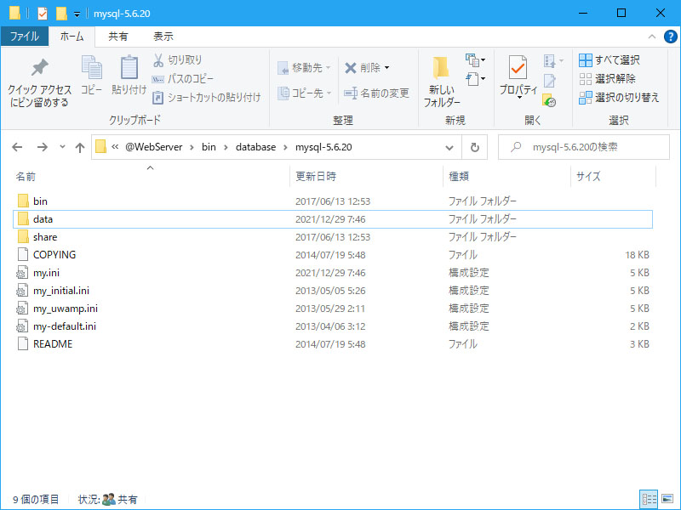Click Copy Path in the ribbon
The width and height of the screenshot is (681, 510).
[182, 79]
